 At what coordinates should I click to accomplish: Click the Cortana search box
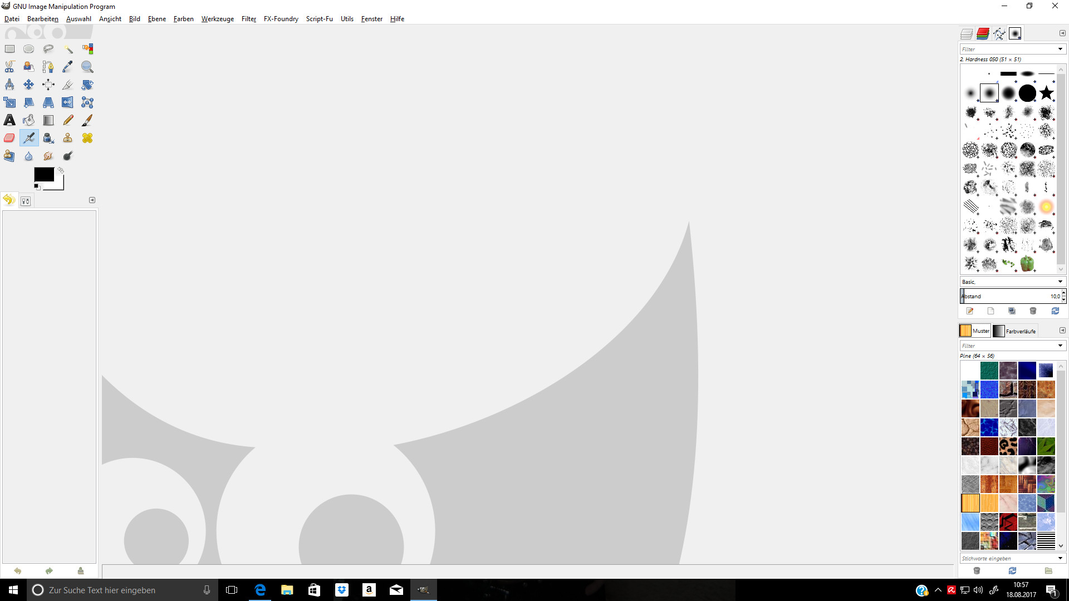(122, 590)
